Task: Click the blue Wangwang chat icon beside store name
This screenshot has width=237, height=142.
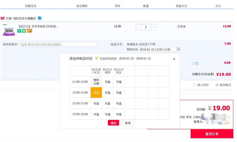Action: (x=40, y=18)
